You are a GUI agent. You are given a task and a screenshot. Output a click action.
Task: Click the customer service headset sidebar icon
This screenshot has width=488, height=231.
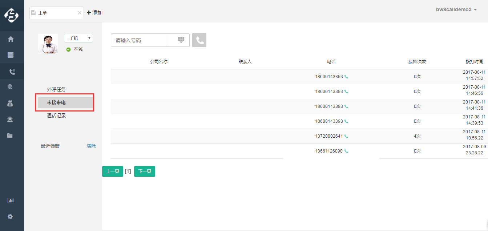[x=10, y=119]
